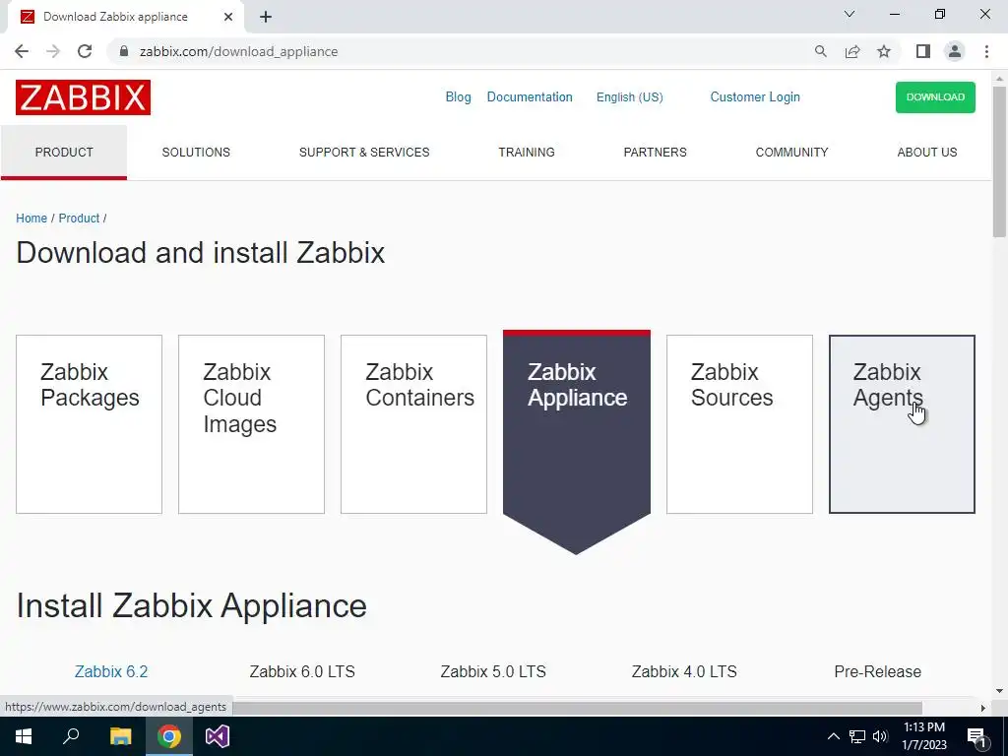Select Zabbix Sources card
Image resolution: width=1008 pixels, height=756 pixels.
(739, 424)
